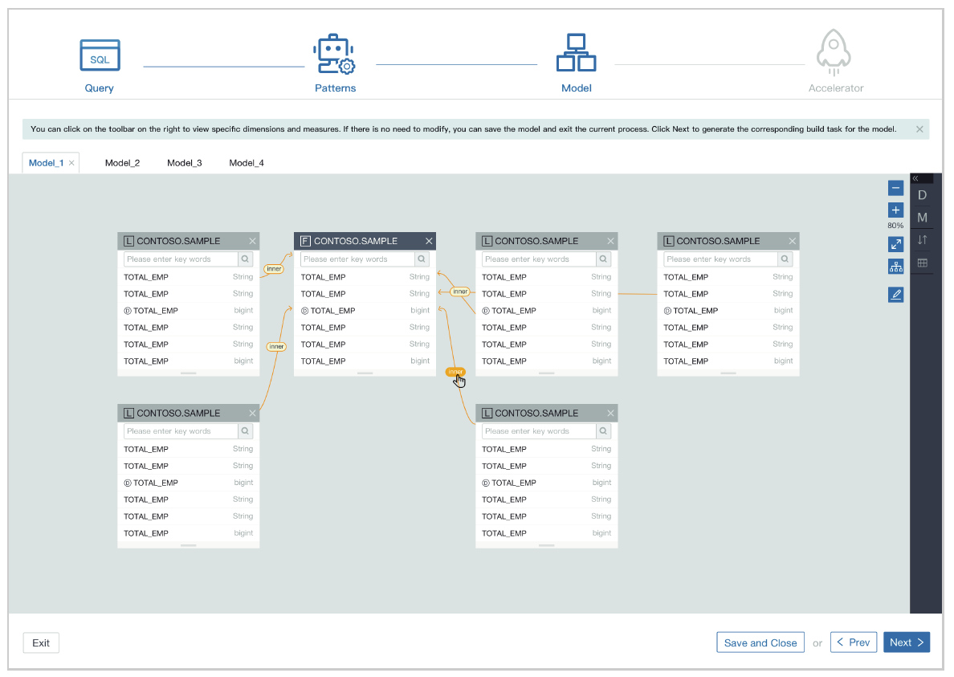Collapse the right sidebar with the double chevron

(915, 178)
